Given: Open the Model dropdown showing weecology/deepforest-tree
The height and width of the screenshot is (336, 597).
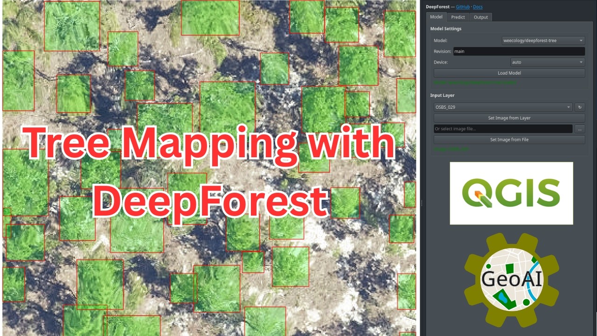Looking at the screenshot, I should coord(543,41).
